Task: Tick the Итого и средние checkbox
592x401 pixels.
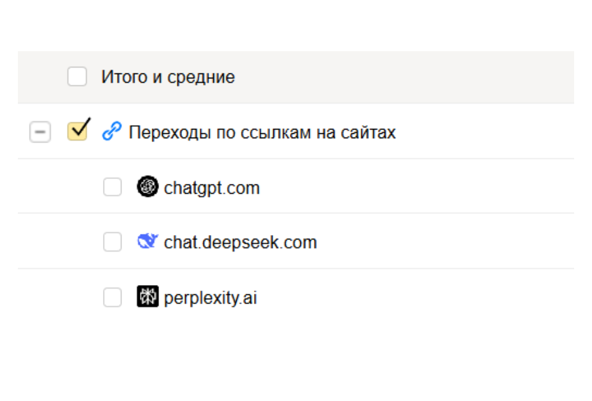Action: [x=77, y=77]
